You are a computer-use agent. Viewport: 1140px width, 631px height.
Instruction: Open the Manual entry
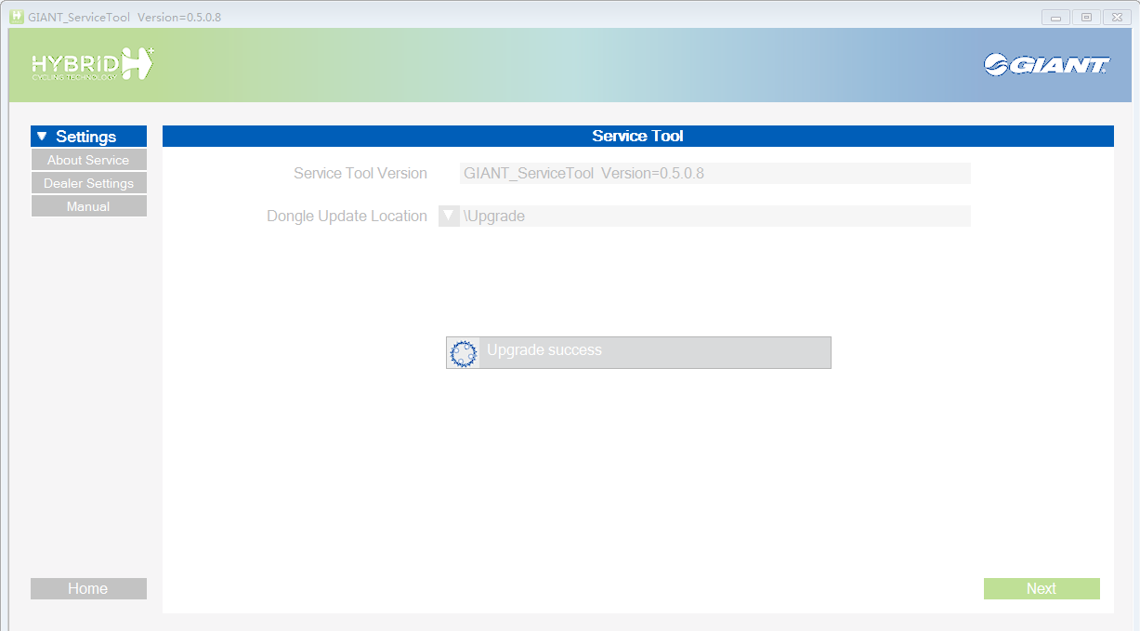click(88, 206)
